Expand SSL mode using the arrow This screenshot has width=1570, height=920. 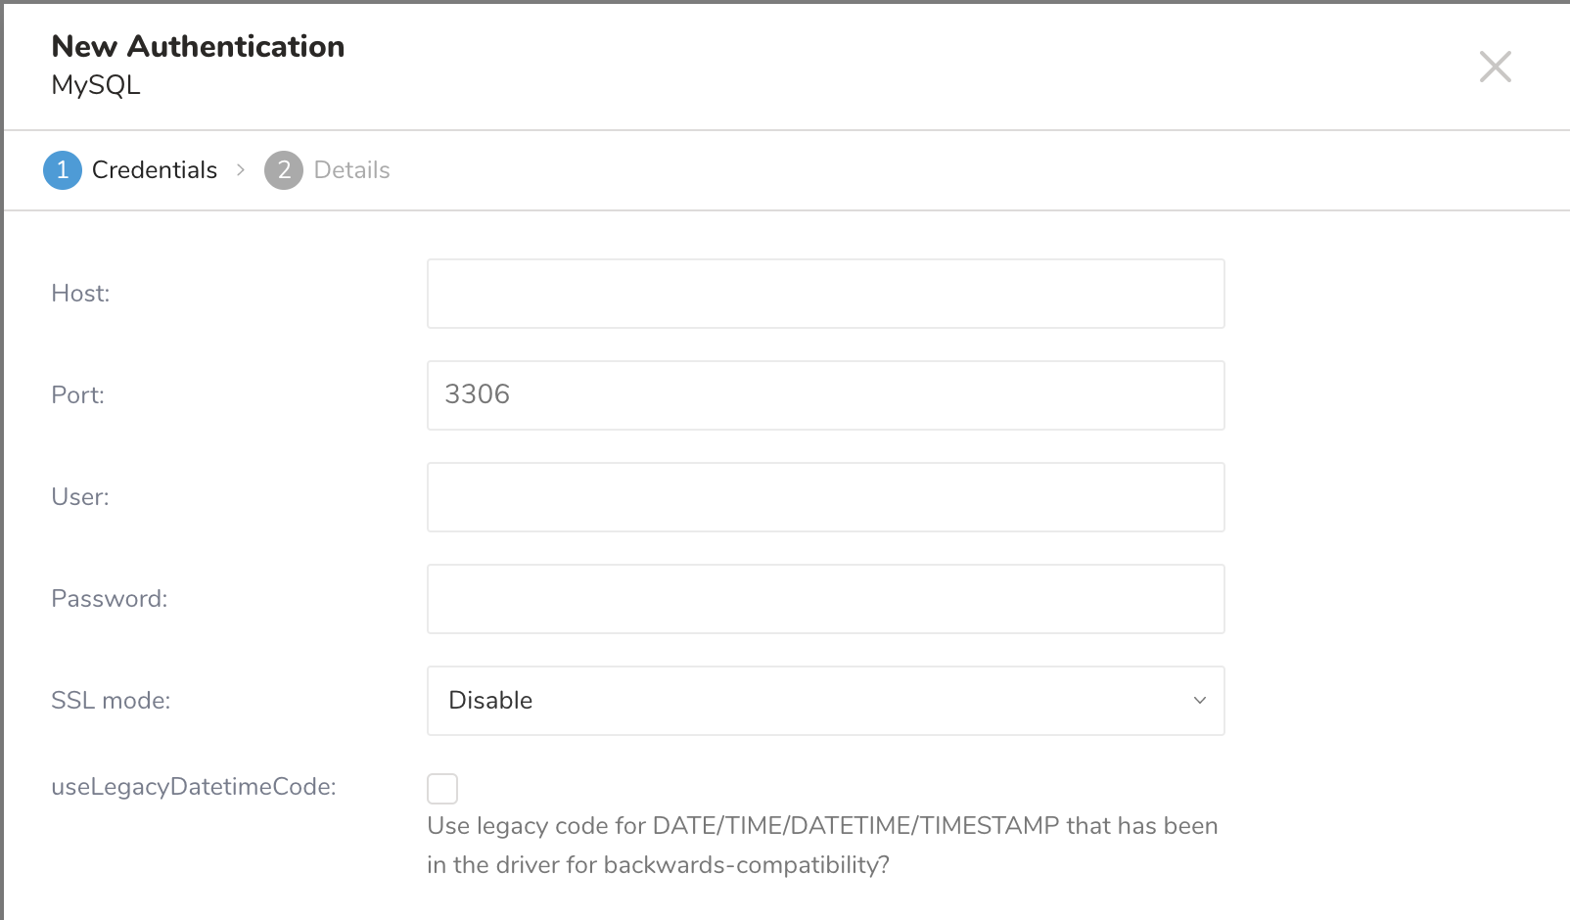tap(1200, 701)
